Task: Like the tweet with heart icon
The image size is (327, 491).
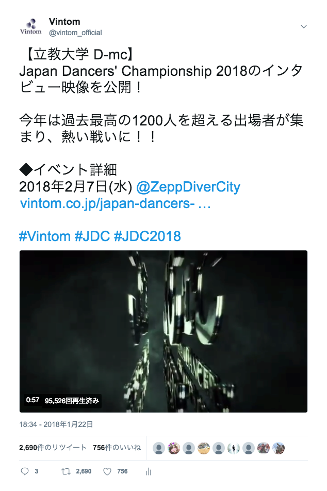Action: [107, 471]
